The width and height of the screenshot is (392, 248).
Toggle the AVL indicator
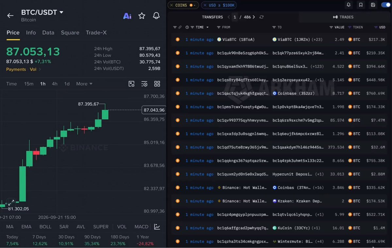[x=81, y=226]
